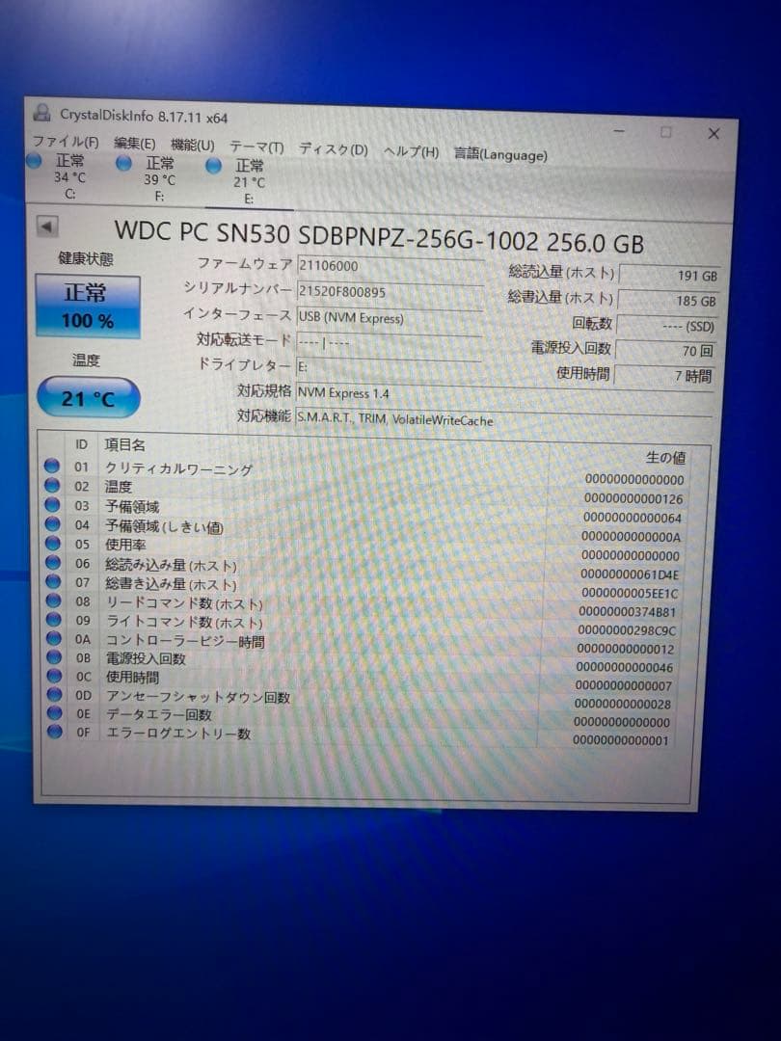Click status icon for row 0D アンセーフシャットダウン回数
Screen dimensions: 781x1041
(x=54, y=694)
